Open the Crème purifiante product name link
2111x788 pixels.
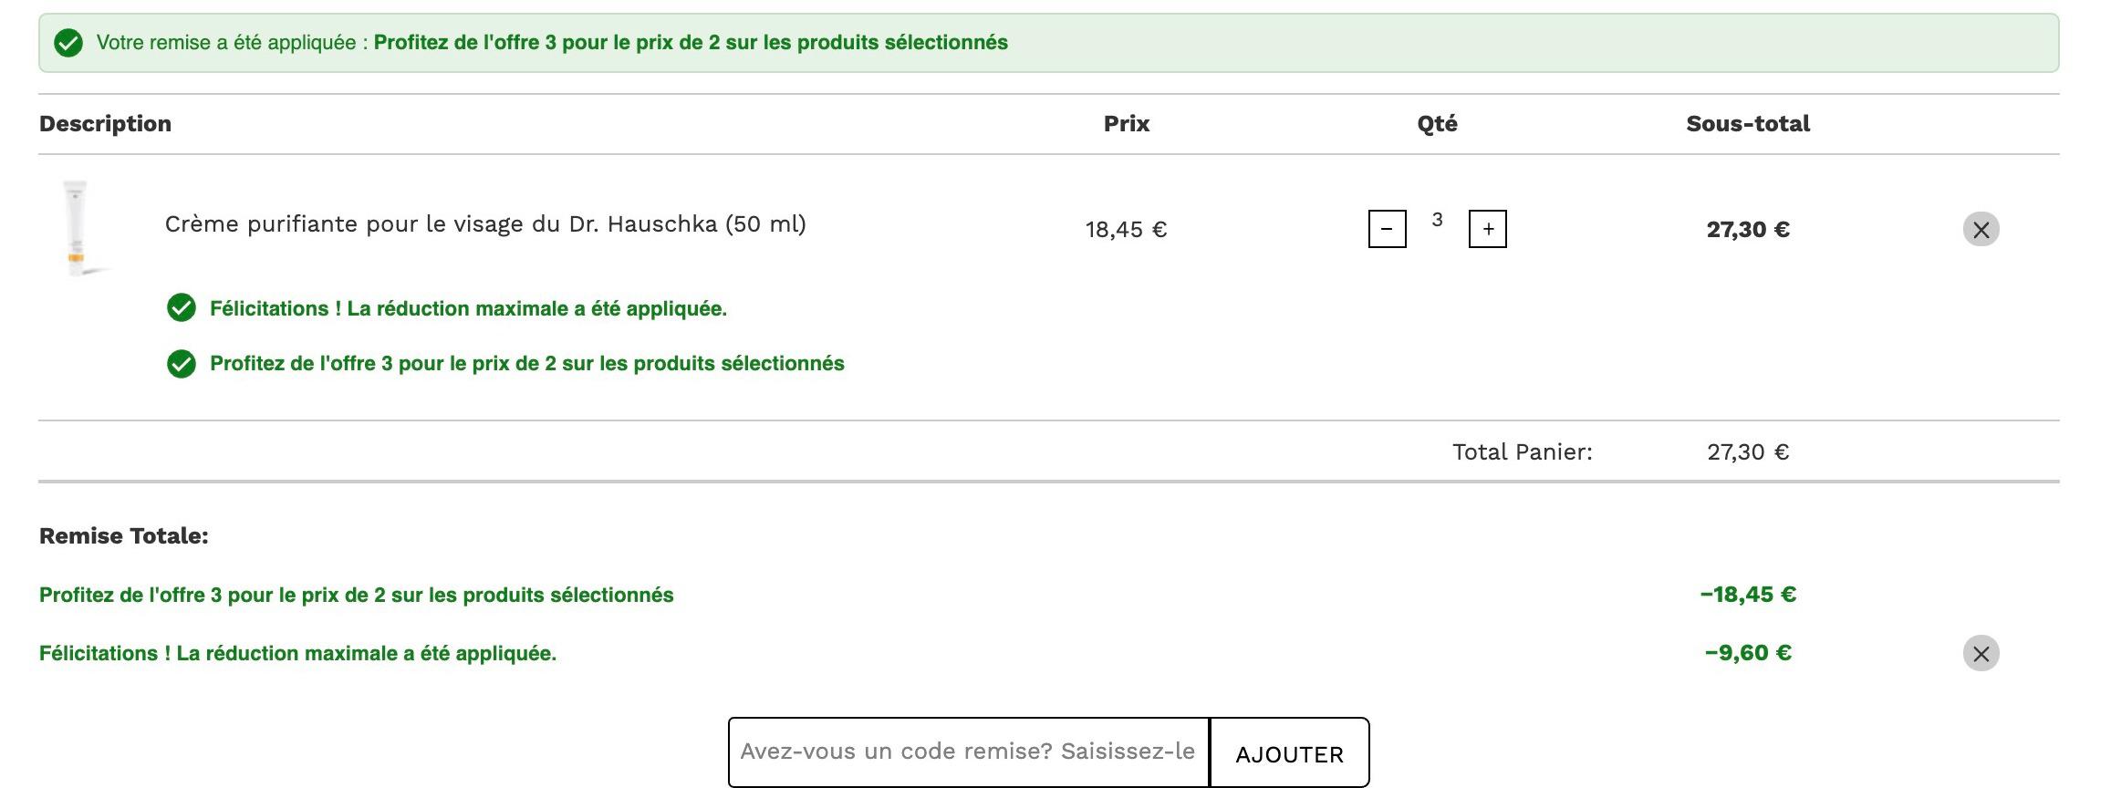(x=485, y=224)
